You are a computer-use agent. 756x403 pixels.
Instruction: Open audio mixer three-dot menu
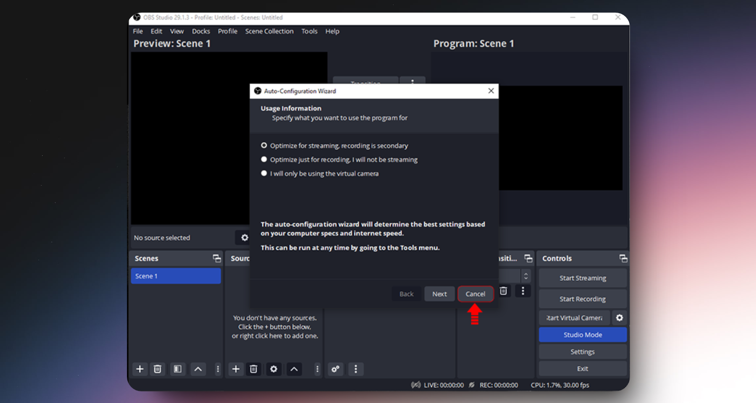coord(356,369)
